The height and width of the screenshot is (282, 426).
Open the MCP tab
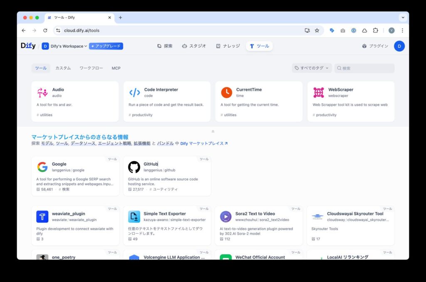click(116, 68)
